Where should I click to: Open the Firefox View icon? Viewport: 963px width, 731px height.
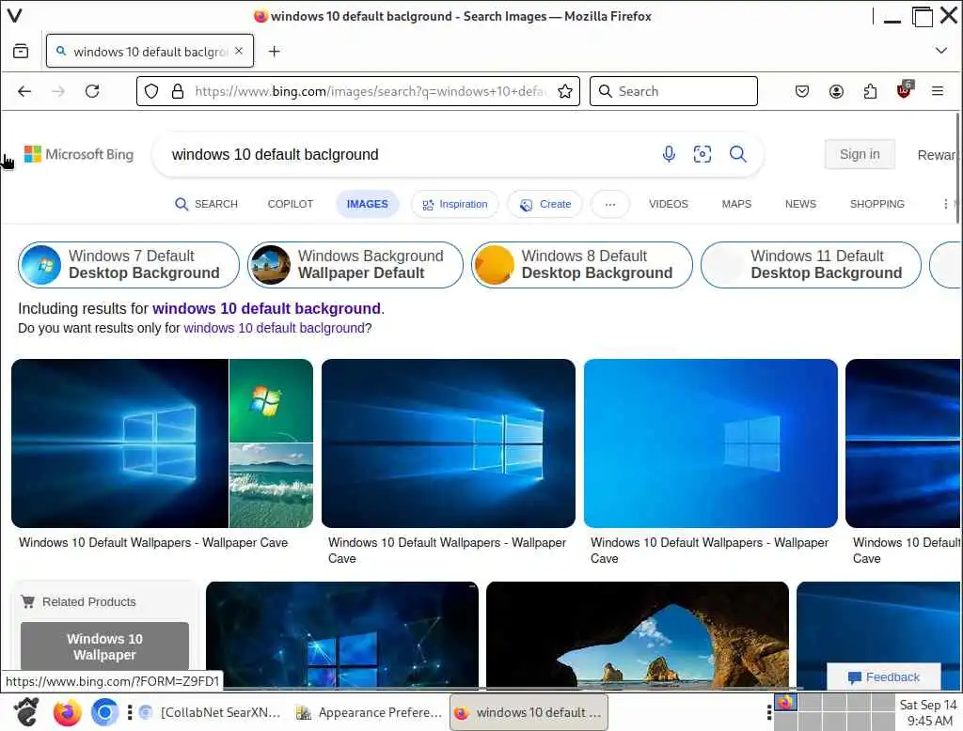[21, 51]
